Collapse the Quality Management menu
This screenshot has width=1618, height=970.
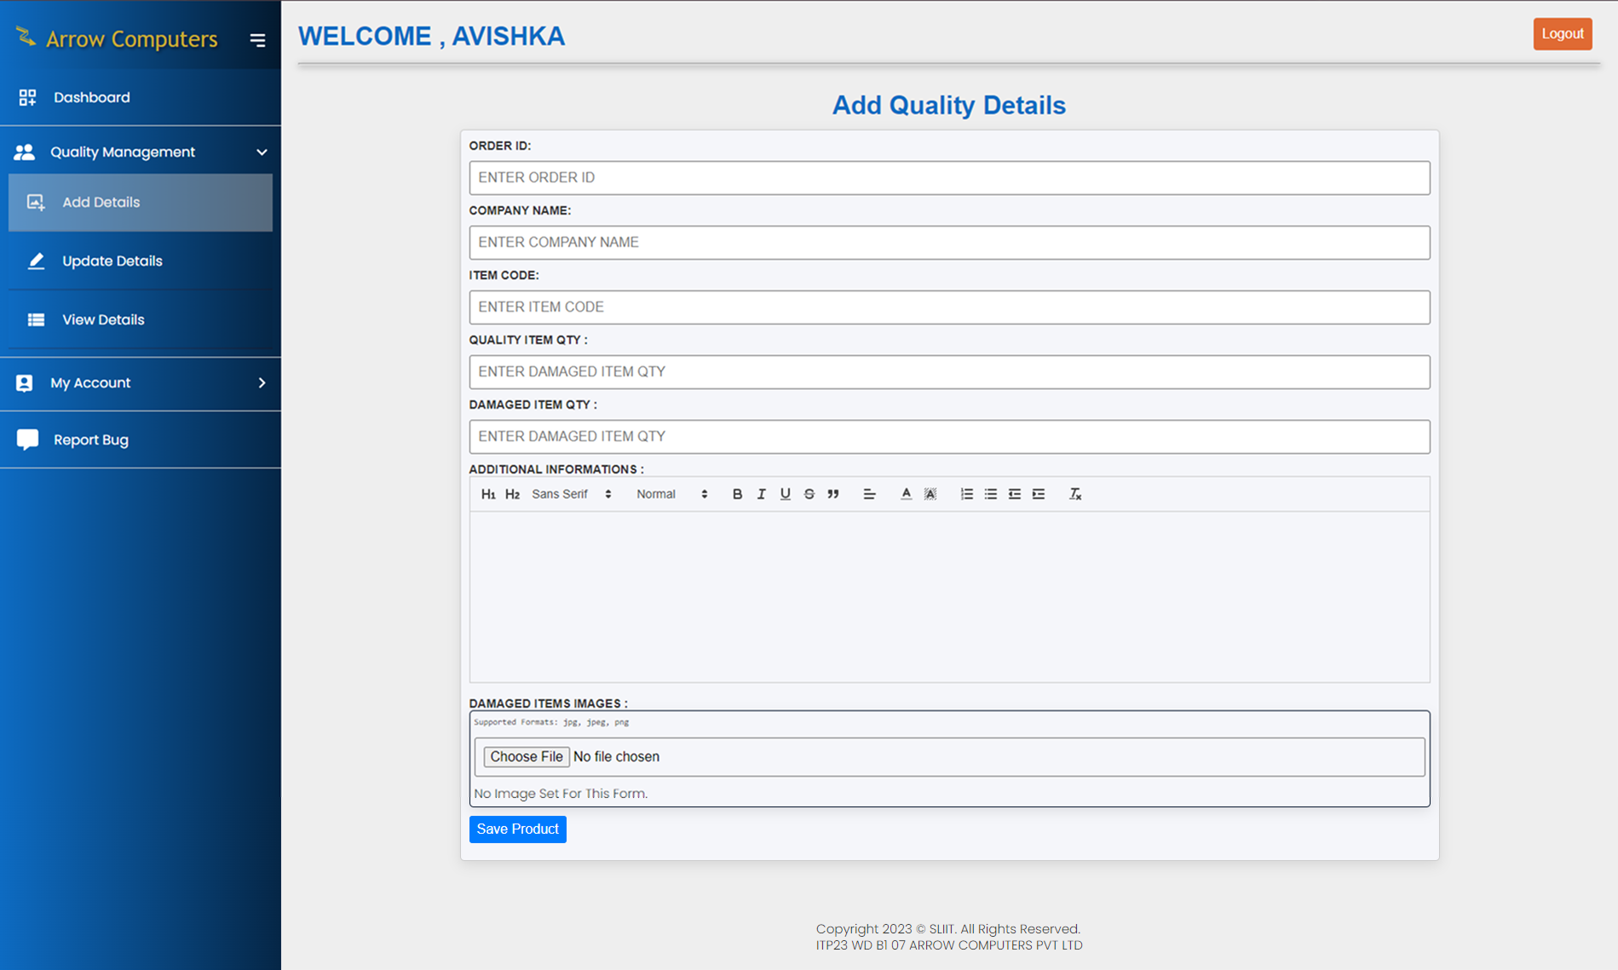tap(262, 152)
